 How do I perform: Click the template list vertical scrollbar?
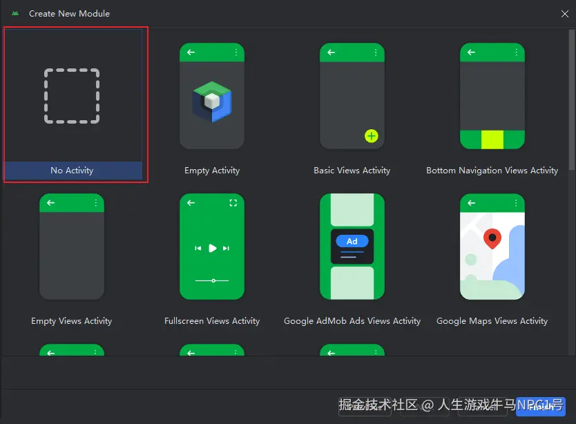click(572, 99)
